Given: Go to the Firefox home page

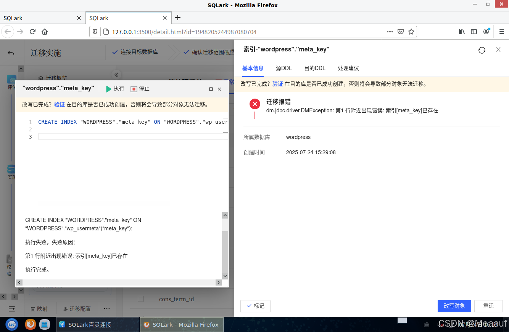Looking at the screenshot, I should [x=45, y=32].
